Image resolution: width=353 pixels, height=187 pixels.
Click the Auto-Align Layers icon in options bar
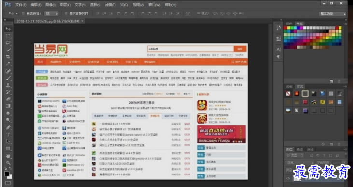tap(188, 13)
